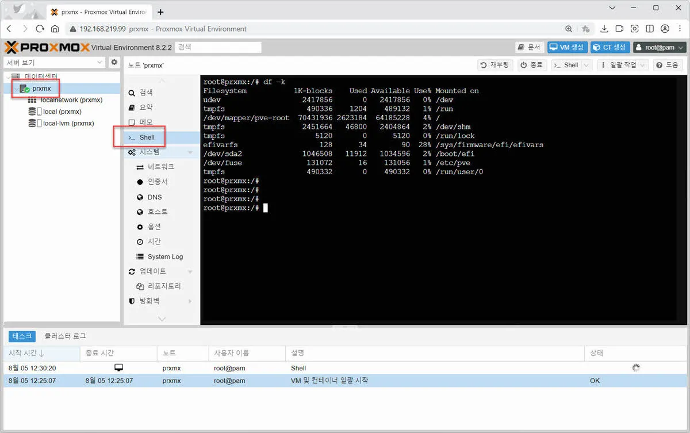Open the Shell button dropdown arrow

586,65
